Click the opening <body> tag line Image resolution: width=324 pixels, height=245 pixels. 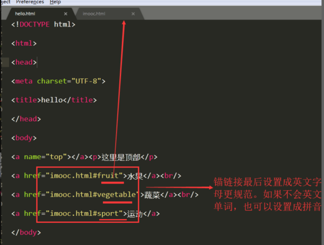[x=24, y=138]
